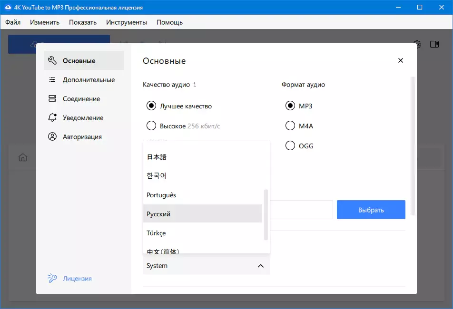Close the settings dialog with the X

click(x=400, y=60)
